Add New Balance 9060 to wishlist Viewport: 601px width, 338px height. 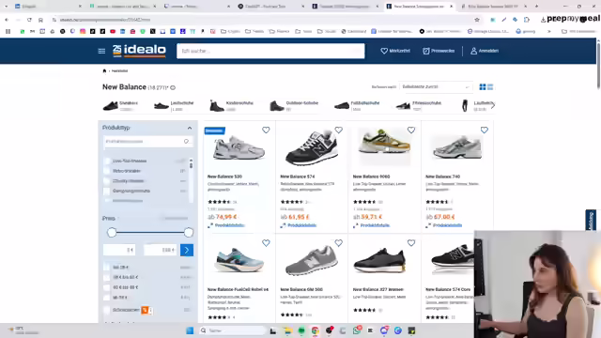411,131
